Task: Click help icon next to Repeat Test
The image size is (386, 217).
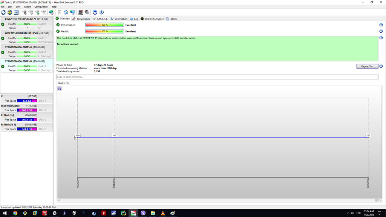Action: coord(381,66)
